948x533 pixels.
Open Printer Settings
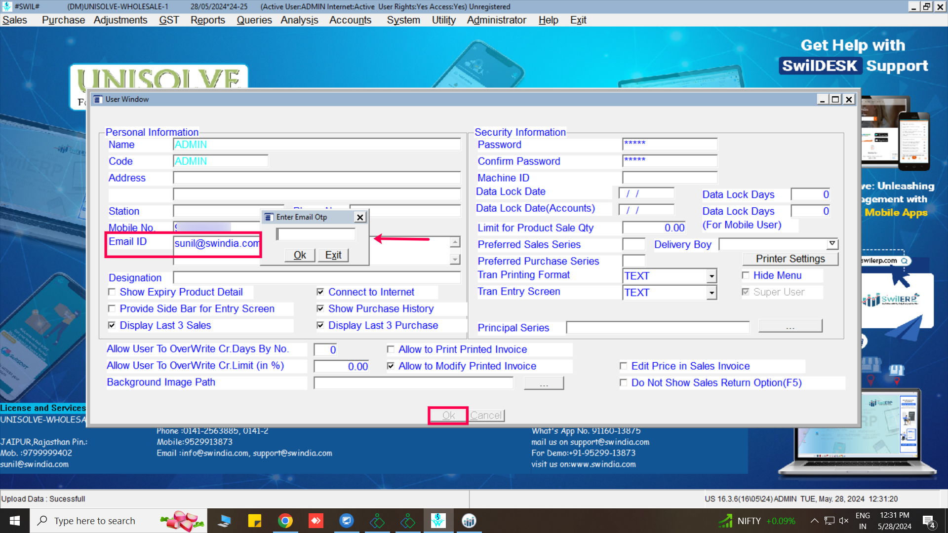pos(790,259)
